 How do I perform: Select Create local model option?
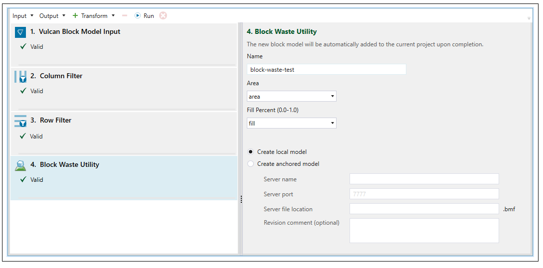pos(251,152)
